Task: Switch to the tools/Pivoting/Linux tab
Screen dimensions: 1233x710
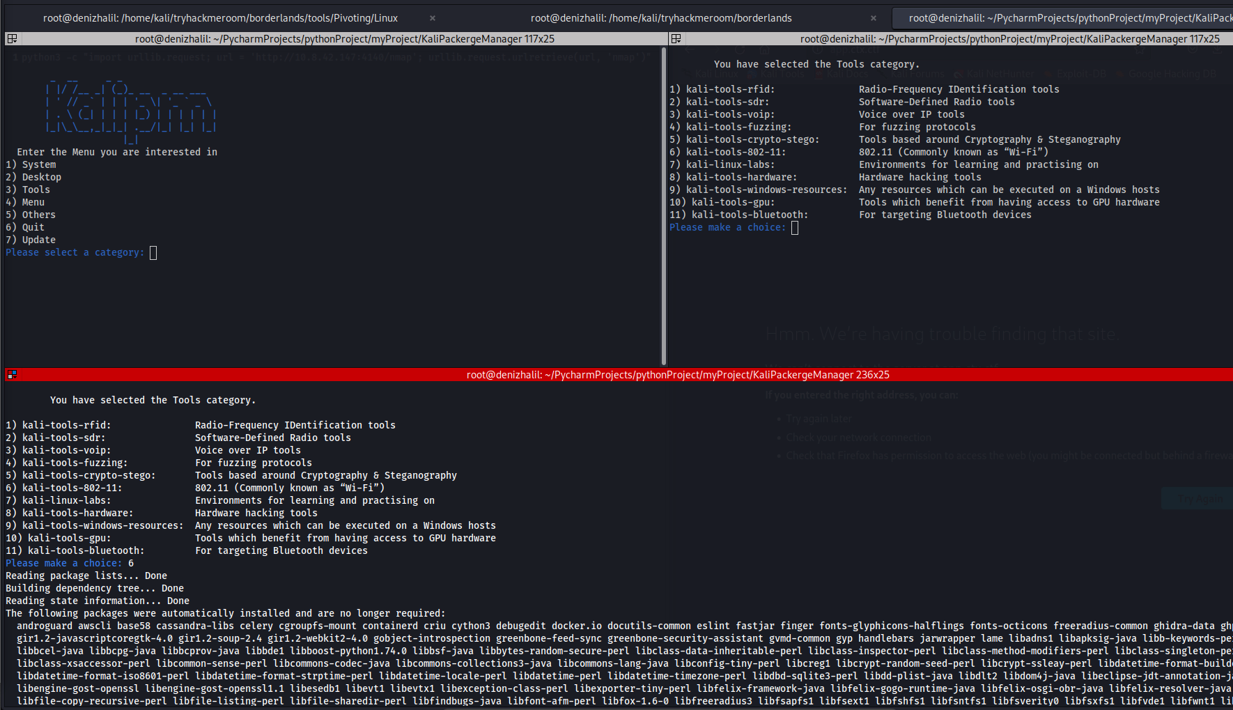Action: [x=220, y=18]
